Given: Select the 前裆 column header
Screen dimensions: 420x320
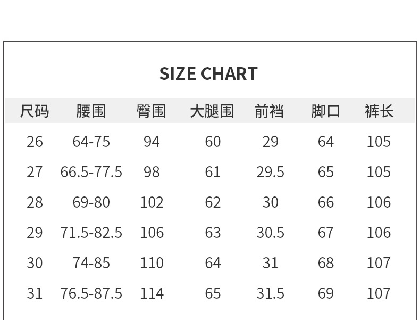Looking at the screenshot, I should coord(270,111).
